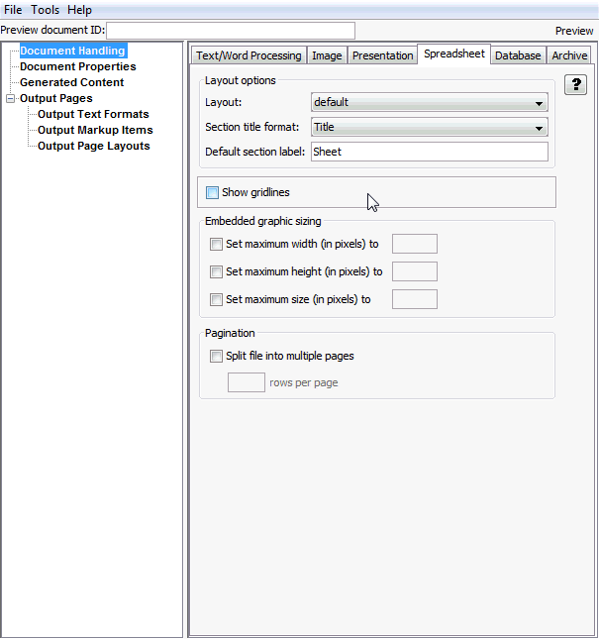Check Set maximum height in pixels

coord(216,271)
